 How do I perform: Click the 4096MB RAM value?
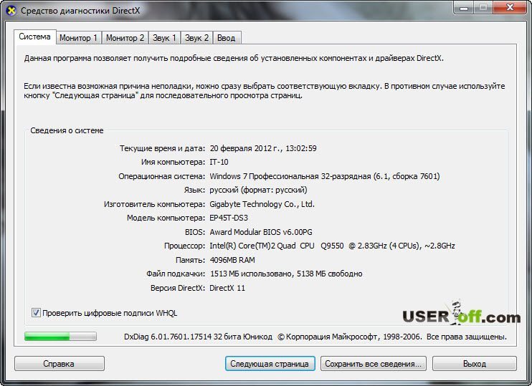point(232,260)
